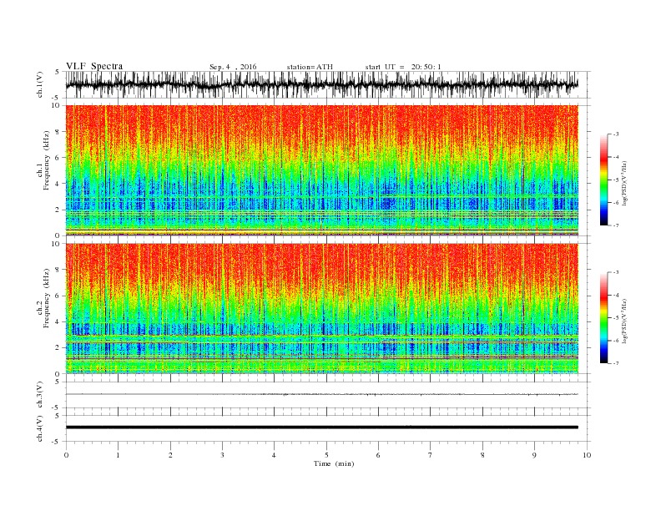Viewport: 661px width, 511px height.
Task: Click the ch.3 voltage trace line
Action: (322, 394)
